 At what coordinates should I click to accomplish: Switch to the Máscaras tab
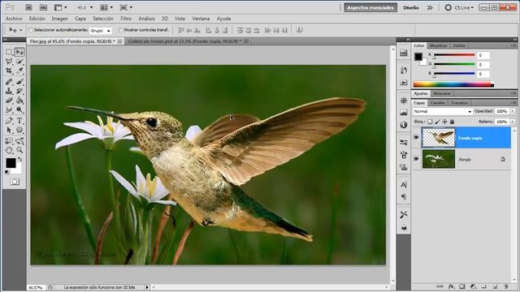[x=442, y=94]
